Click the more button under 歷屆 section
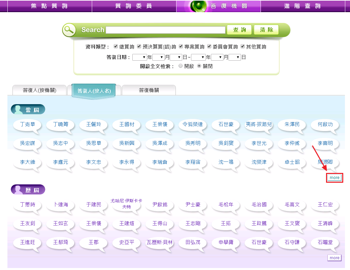The image size is (350, 270). point(334,258)
